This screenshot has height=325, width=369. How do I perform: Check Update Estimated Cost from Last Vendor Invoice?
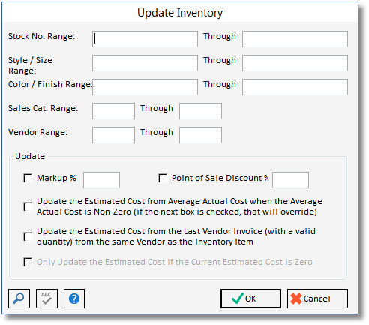coord(28,236)
